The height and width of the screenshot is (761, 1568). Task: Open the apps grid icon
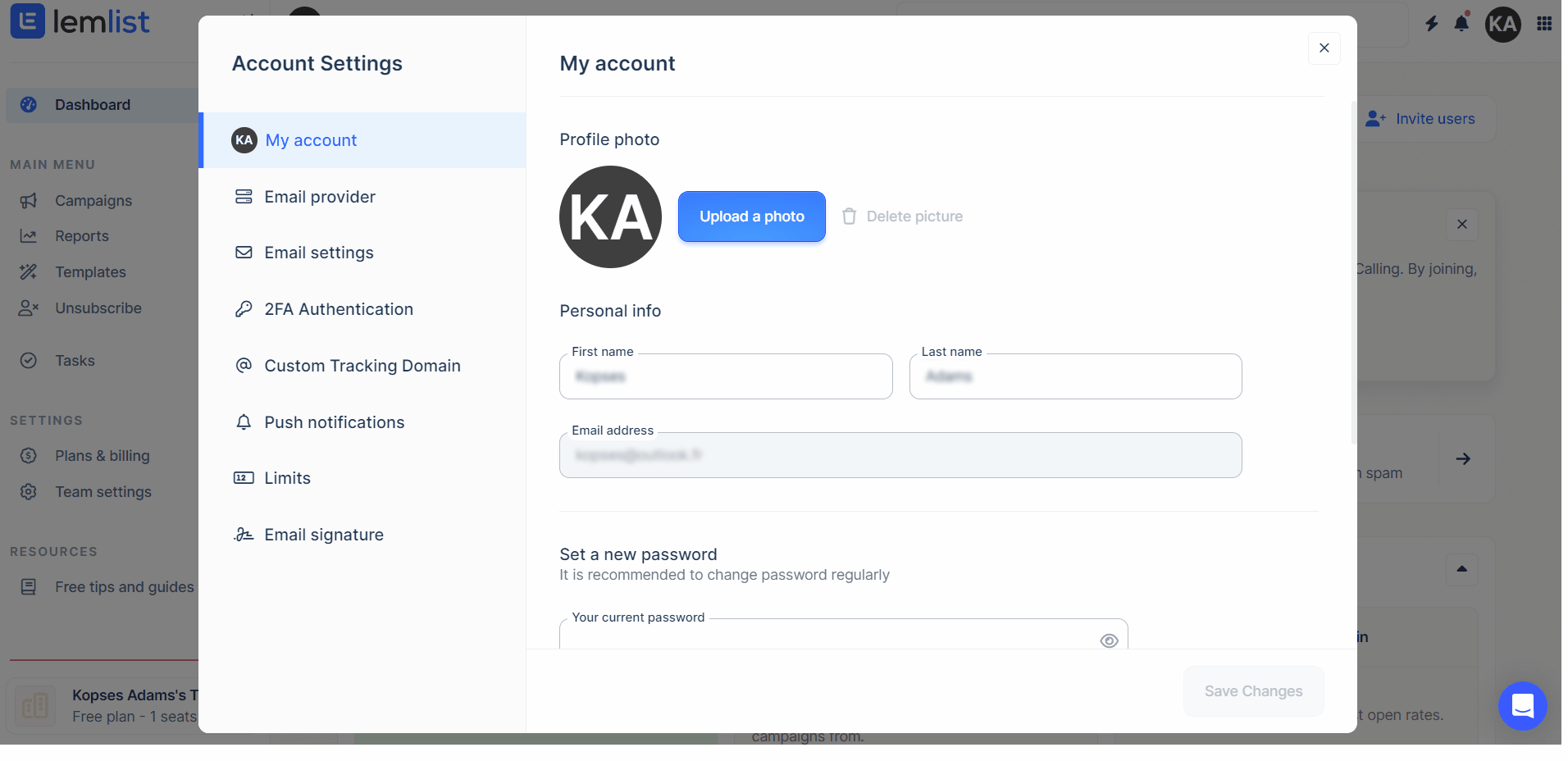1544,24
